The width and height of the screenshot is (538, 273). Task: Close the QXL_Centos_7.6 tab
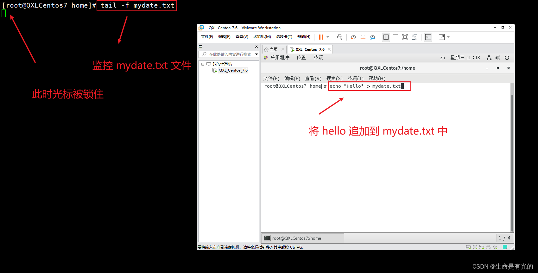click(x=329, y=49)
